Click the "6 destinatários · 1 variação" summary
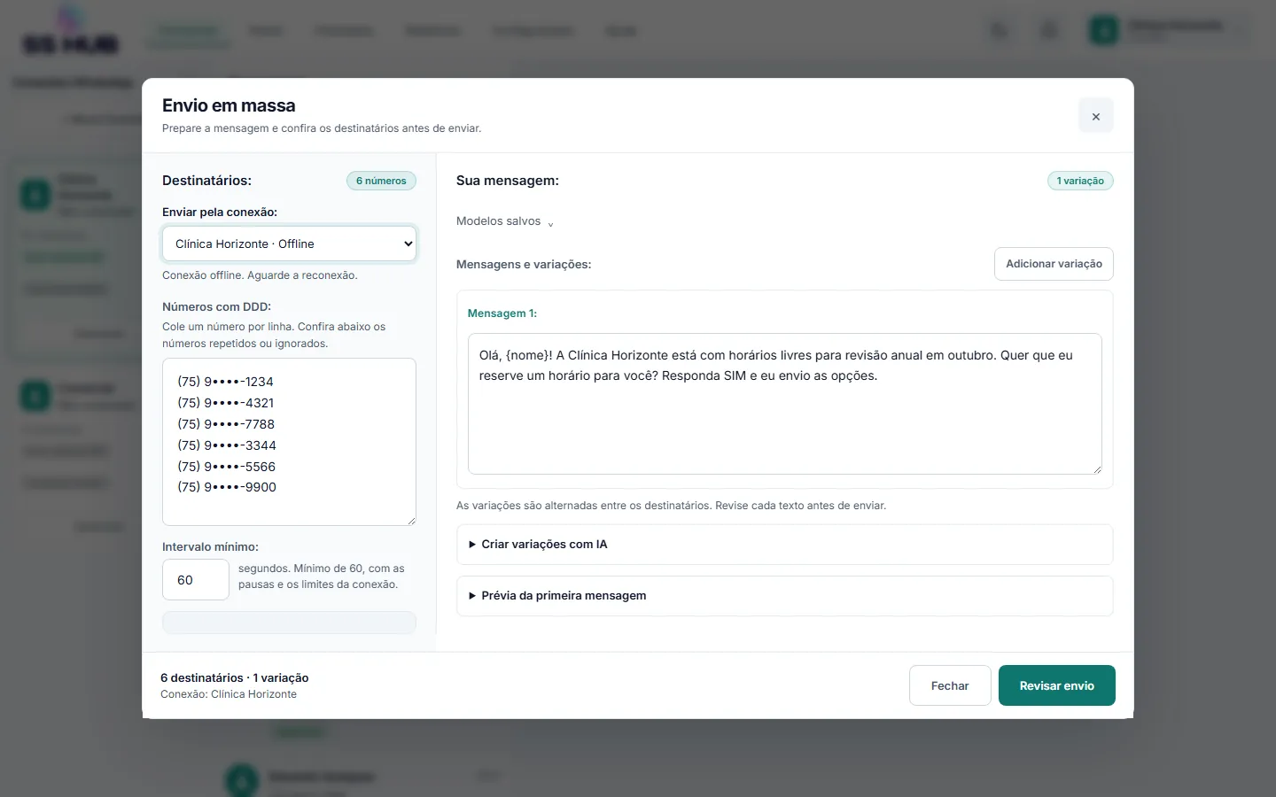This screenshot has height=797, width=1276. 235,677
